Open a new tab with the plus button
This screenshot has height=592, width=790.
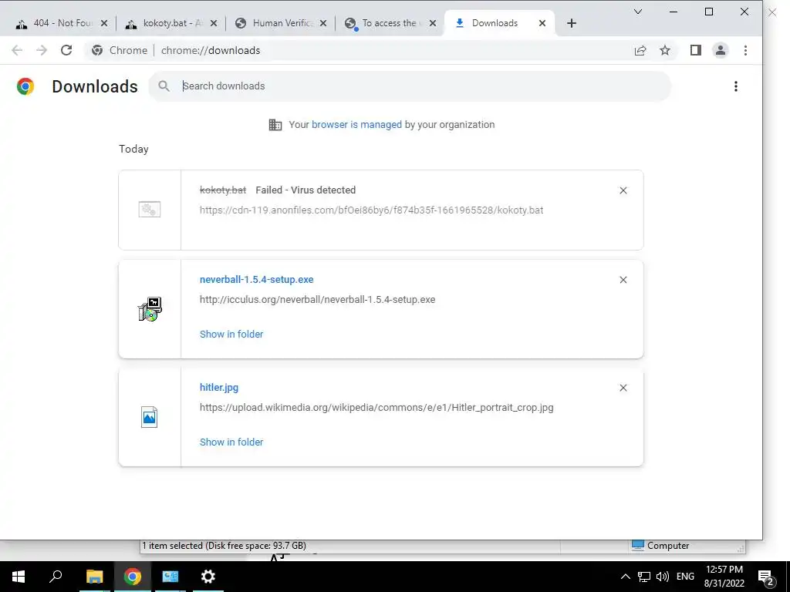pos(572,23)
